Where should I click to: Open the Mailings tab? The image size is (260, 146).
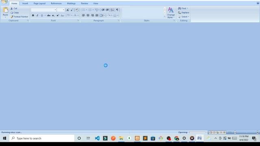tap(71, 4)
